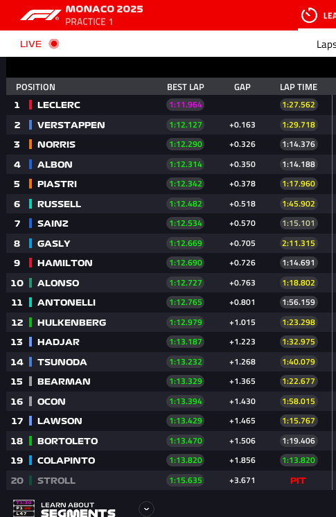This screenshot has width=336, height=517.
Task: Click the Monaco 2025 Practice 1 title
Action: tap(104, 15)
